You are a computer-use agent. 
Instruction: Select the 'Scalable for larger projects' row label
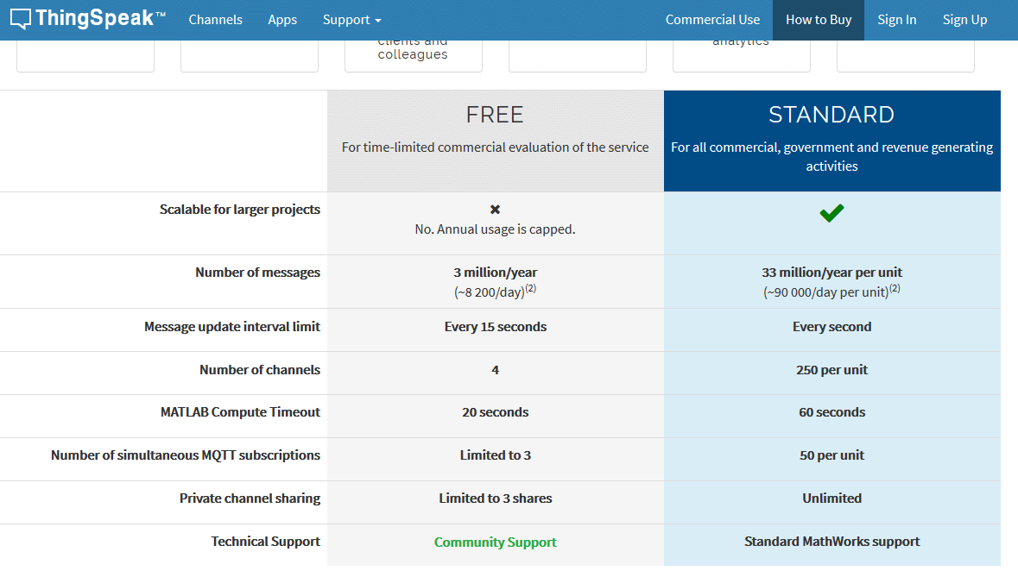point(239,210)
